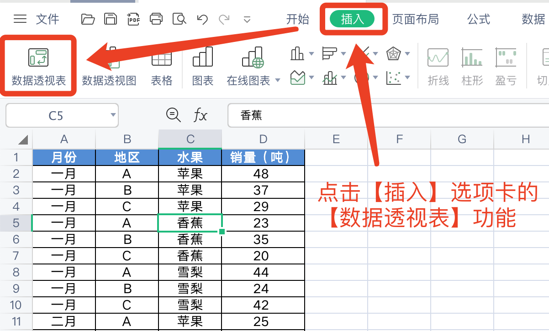The width and height of the screenshot is (549, 331).
Task: Undo the last action
Action: coord(202,19)
